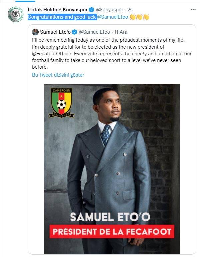Click Samuel Eto'o name in quoted tweet

55,32
